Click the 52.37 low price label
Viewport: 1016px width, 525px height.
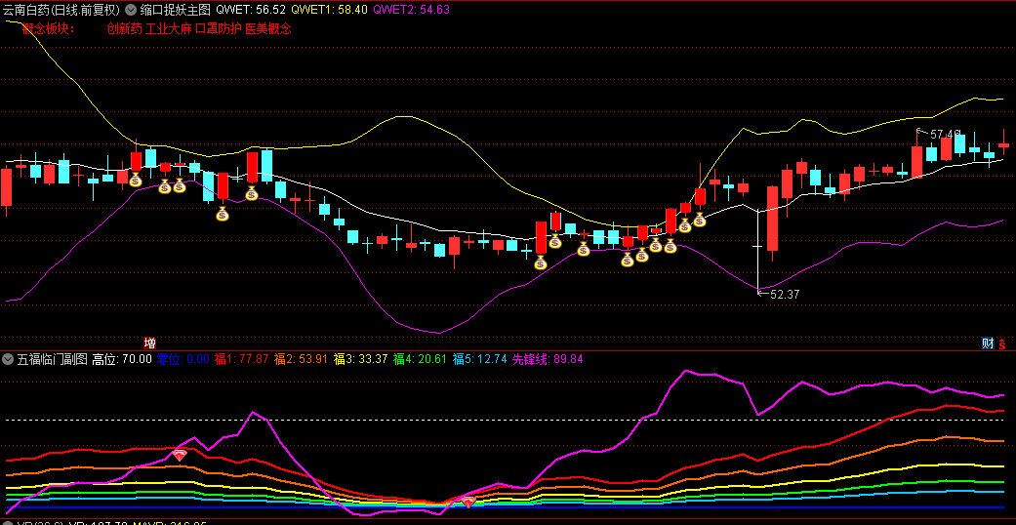click(785, 295)
